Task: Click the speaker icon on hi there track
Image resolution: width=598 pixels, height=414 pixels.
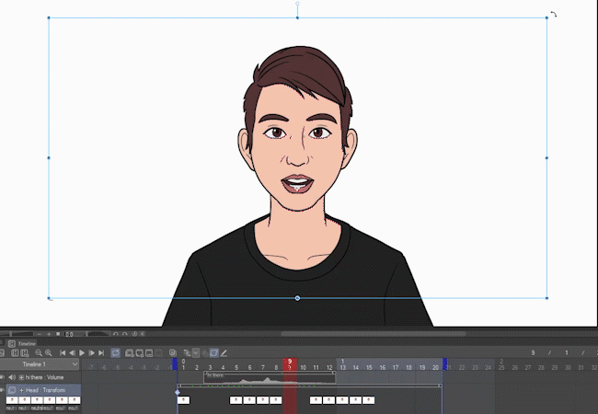Action: pos(12,377)
